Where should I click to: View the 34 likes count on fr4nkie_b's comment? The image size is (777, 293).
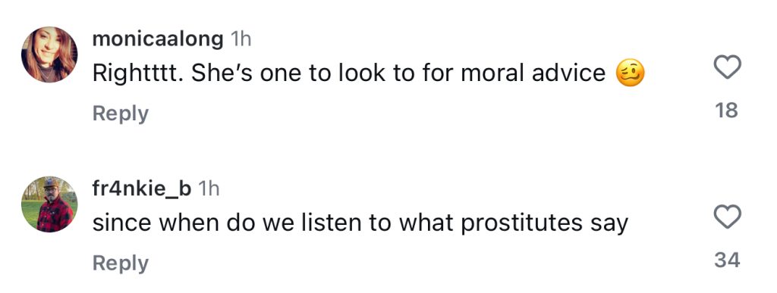coord(727,260)
